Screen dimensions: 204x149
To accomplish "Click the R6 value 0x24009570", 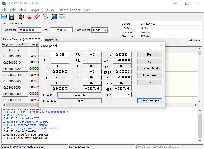I will click(60, 89).
